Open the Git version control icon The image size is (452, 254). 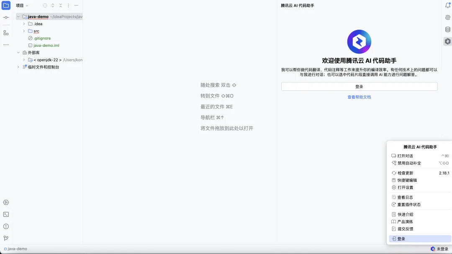click(6, 238)
